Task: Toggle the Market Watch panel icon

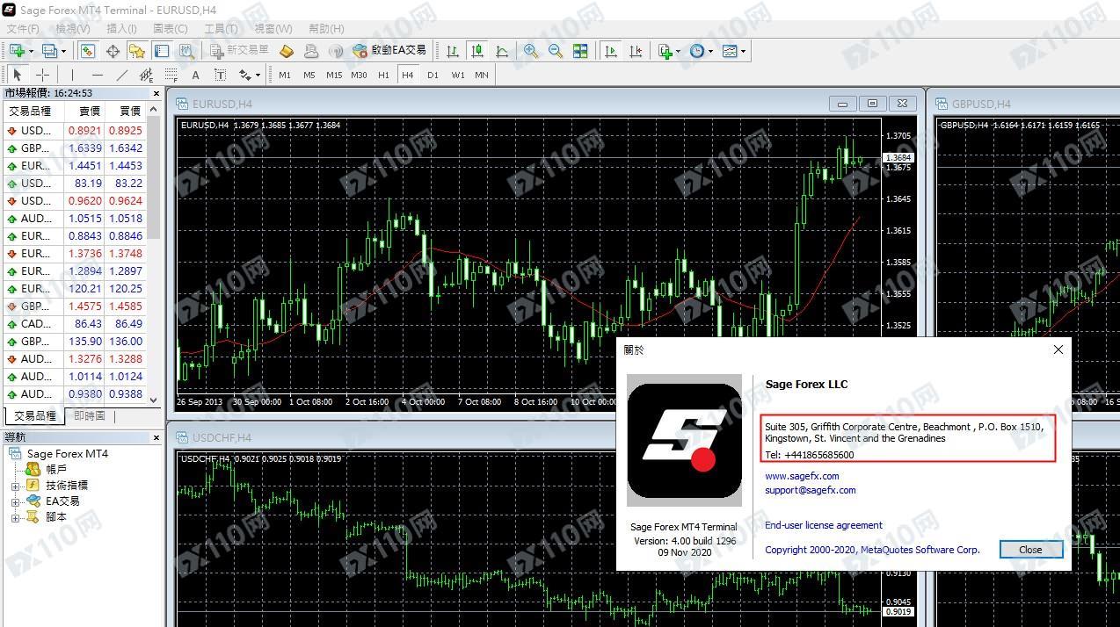Action: [87, 51]
